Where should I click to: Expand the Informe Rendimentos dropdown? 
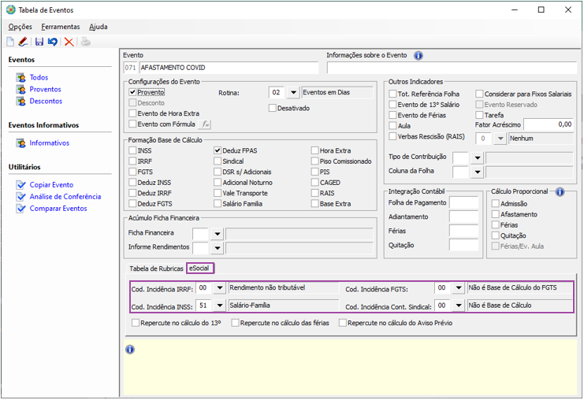pyautogui.click(x=217, y=248)
